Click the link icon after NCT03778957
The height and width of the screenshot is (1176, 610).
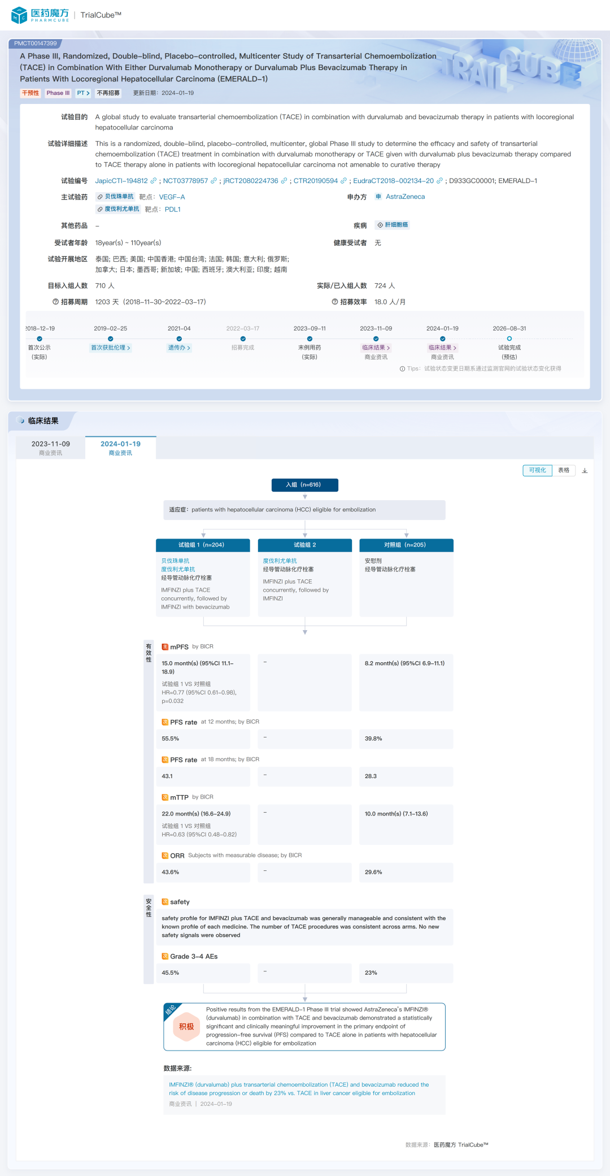pos(213,181)
